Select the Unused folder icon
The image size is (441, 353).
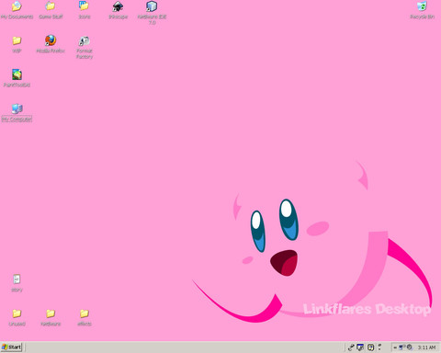[x=17, y=317]
